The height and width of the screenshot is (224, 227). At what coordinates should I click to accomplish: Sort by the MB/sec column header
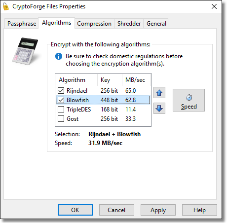coord(136,80)
